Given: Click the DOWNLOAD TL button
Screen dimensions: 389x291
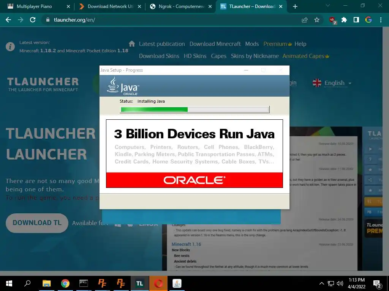Looking at the screenshot, I should click(x=37, y=223).
